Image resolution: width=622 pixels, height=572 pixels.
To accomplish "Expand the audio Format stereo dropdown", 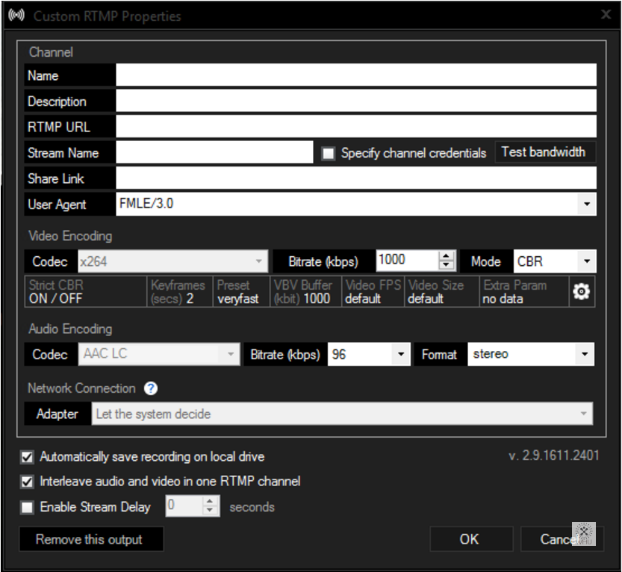I will [x=585, y=354].
